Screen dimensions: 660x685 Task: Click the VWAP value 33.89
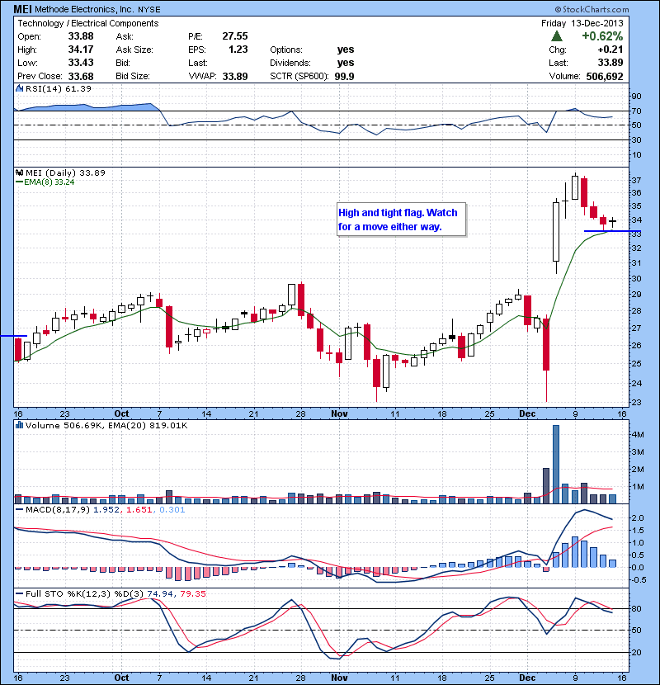235,76
